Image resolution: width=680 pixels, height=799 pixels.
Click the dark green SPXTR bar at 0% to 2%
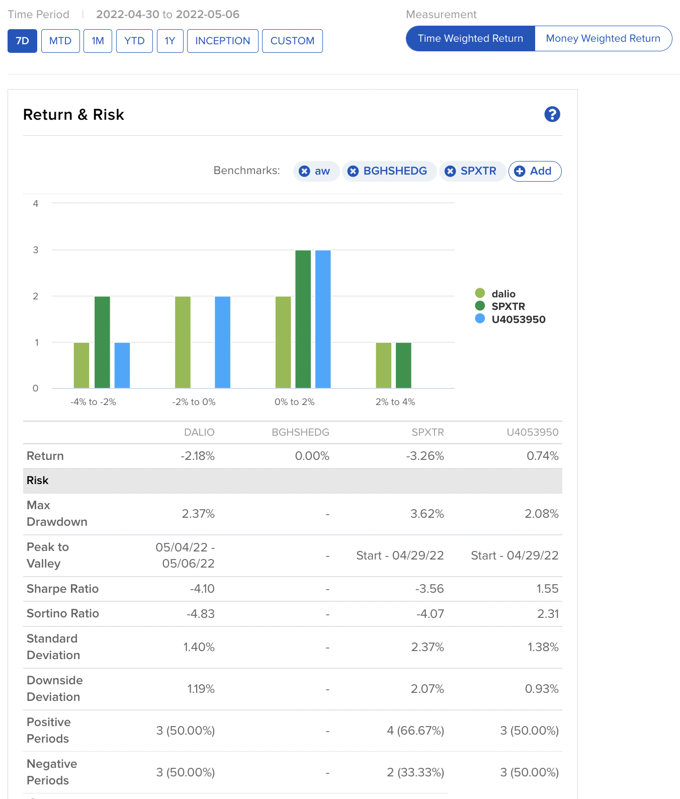(303, 319)
